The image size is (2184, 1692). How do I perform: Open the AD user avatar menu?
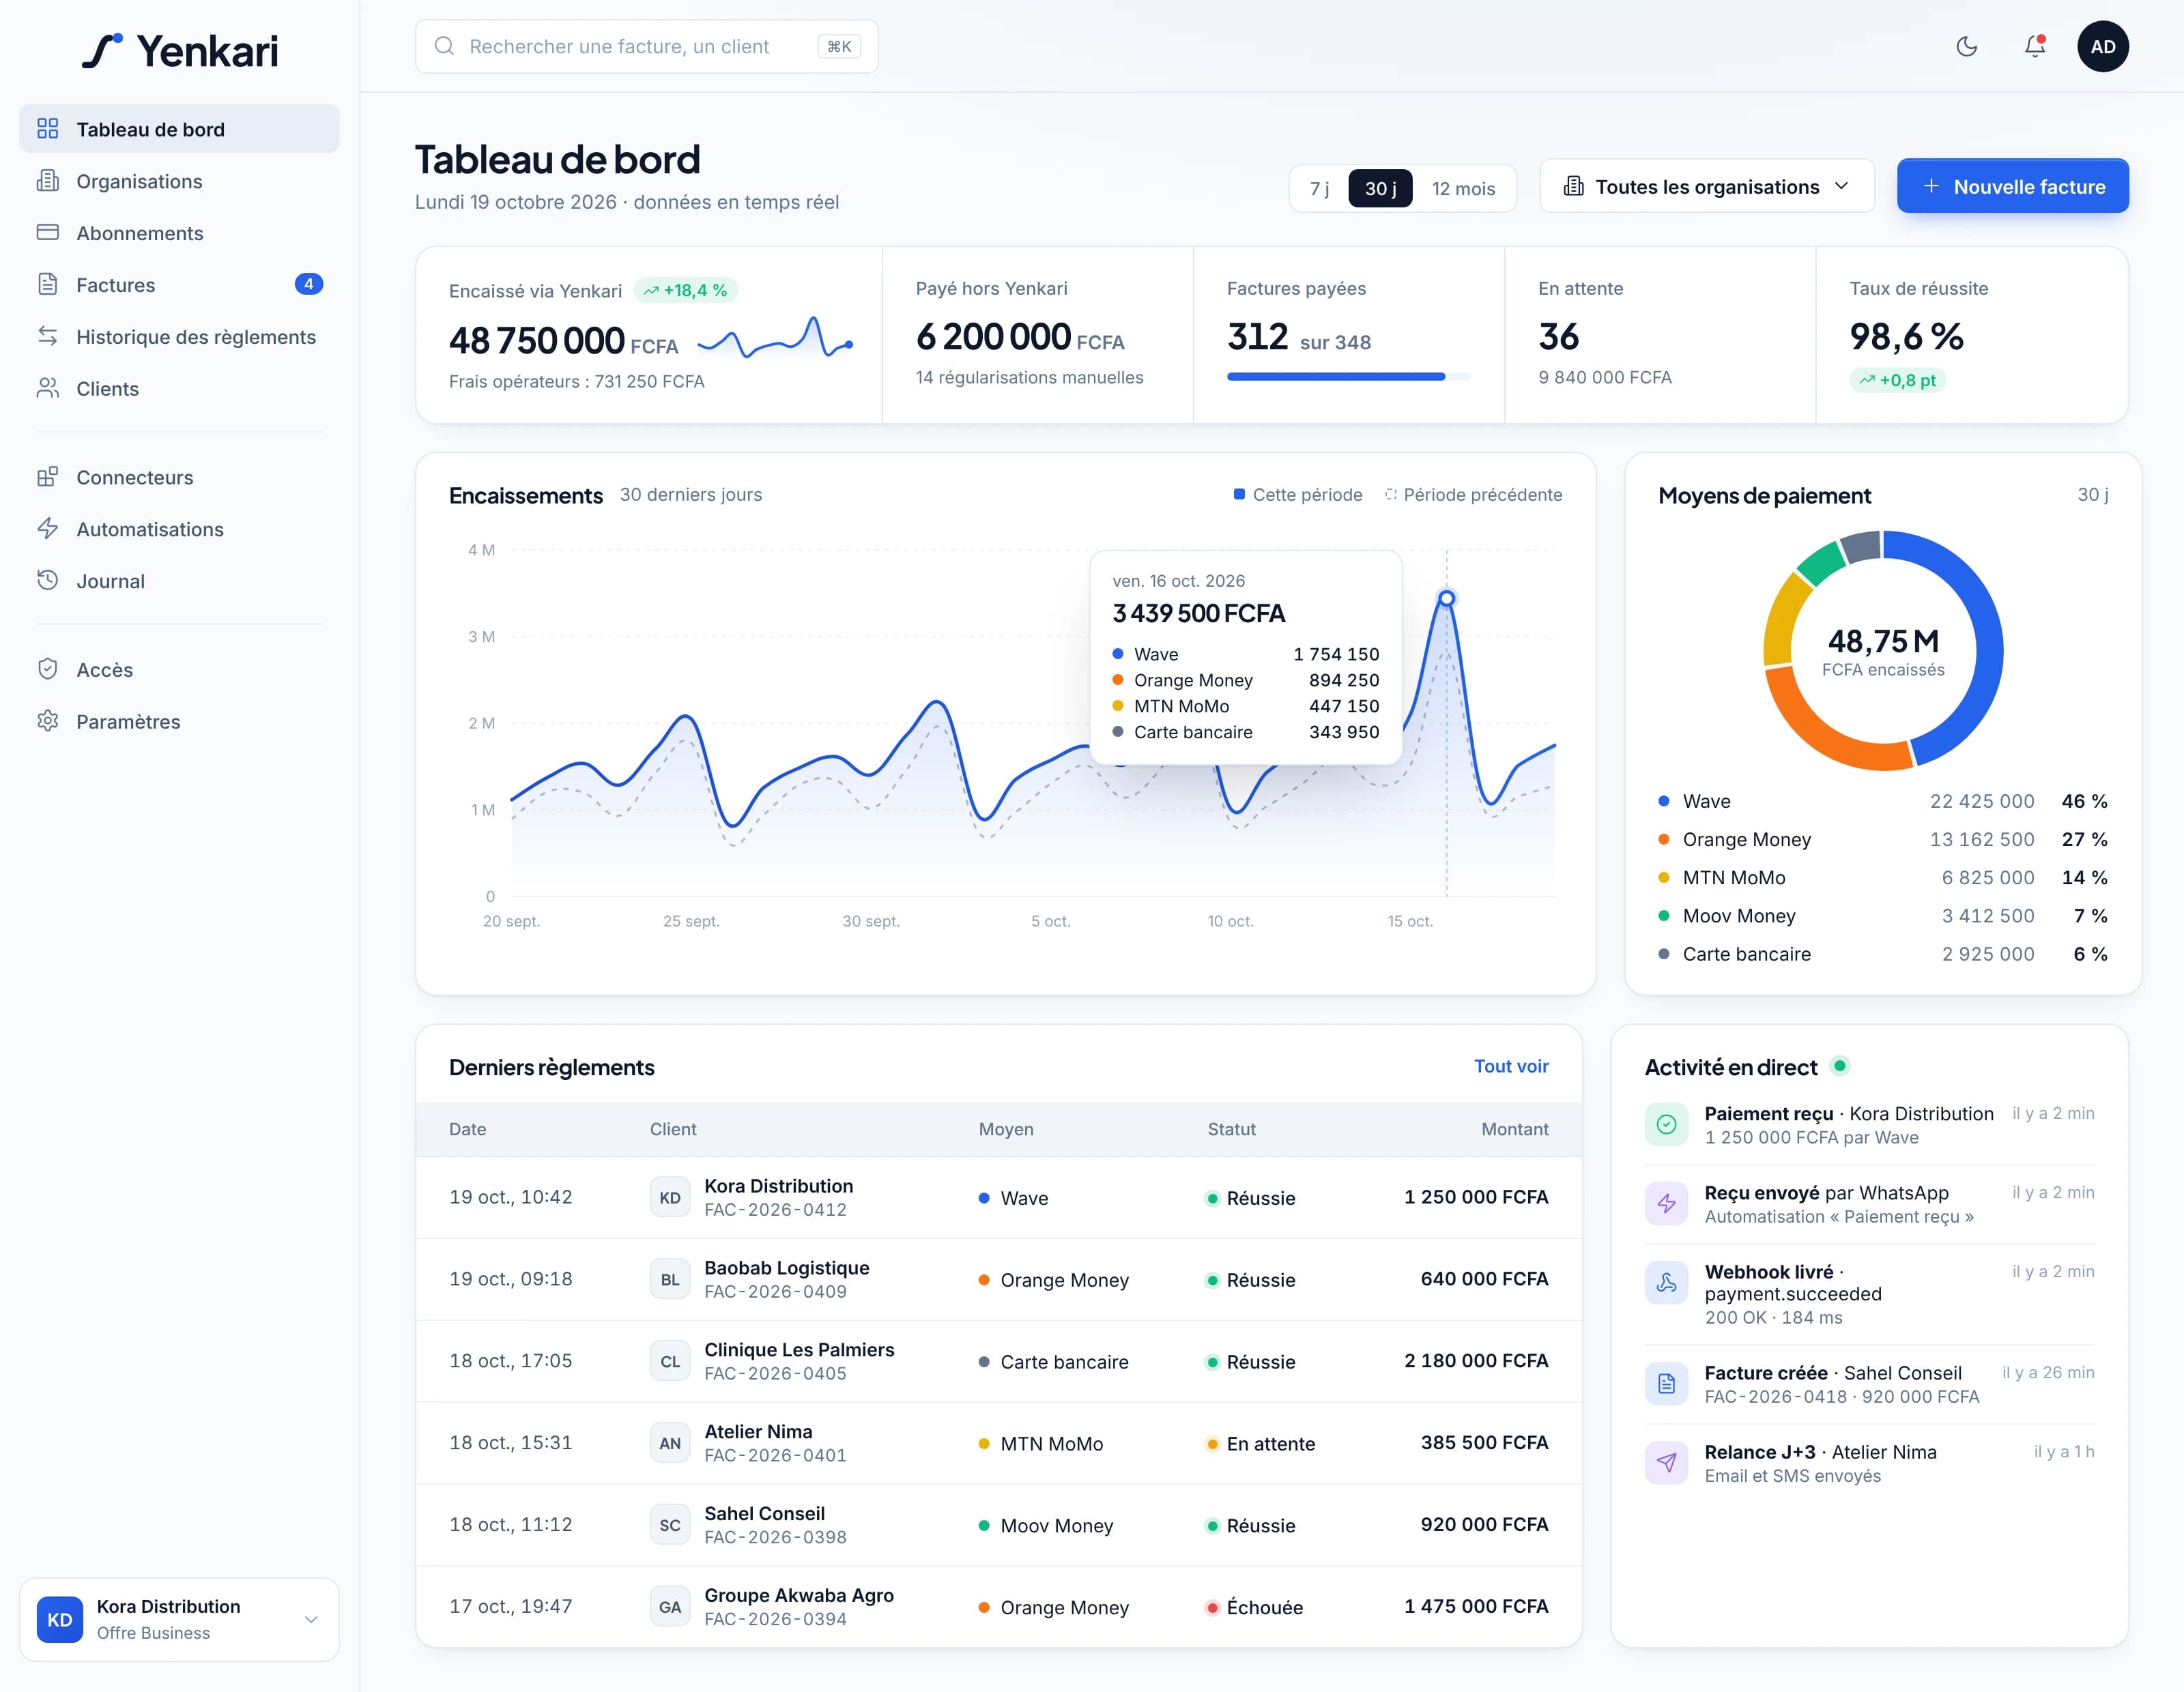(2102, 46)
